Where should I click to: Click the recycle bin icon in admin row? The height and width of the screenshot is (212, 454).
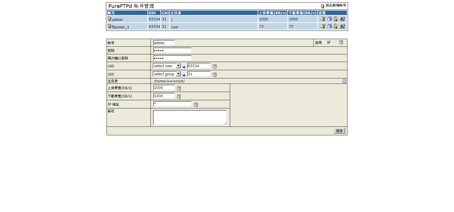click(329, 19)
